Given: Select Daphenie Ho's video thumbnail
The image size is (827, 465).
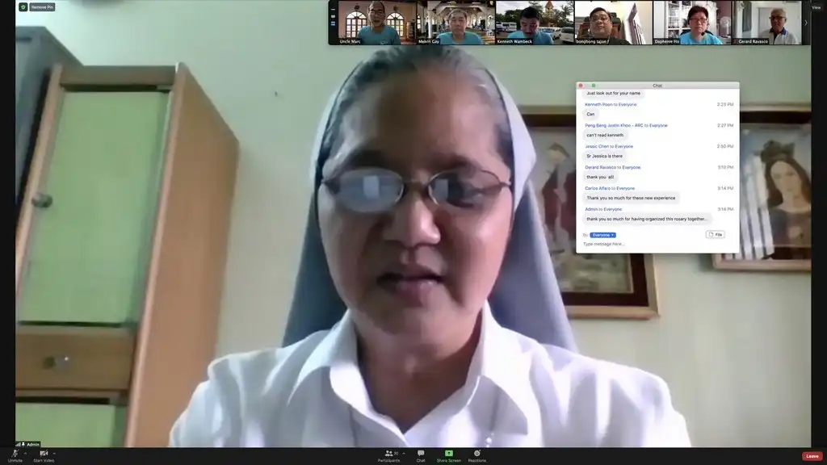Looking at the screenshot, I should click(692, 23).
